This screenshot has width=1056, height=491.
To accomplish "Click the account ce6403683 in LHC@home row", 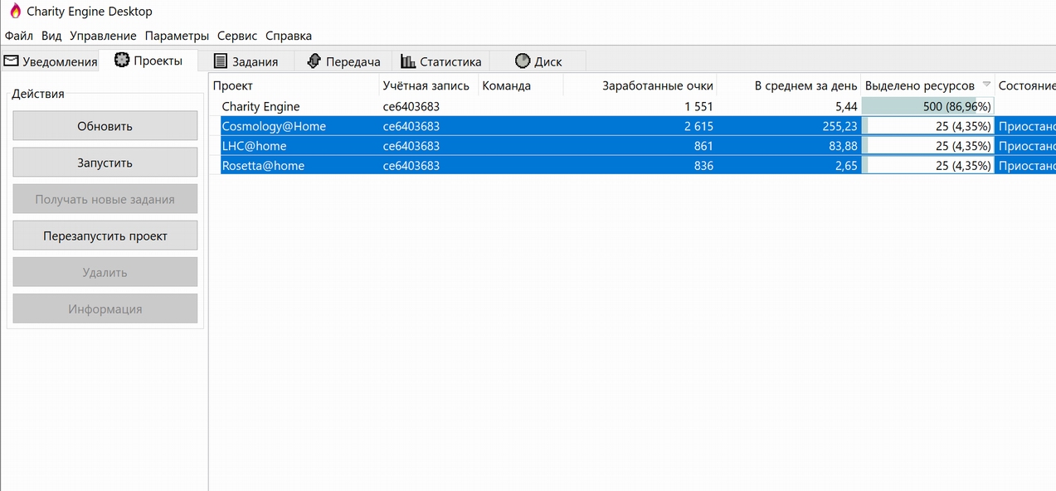I will tap(411, 146).
